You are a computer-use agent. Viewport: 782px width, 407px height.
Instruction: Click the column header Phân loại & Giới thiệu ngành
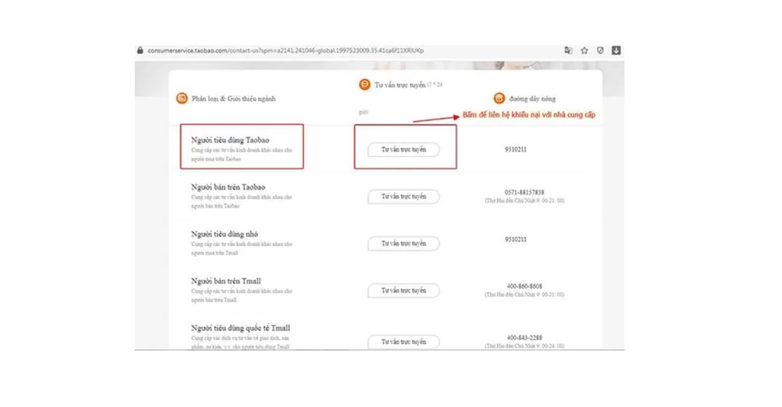233,99
